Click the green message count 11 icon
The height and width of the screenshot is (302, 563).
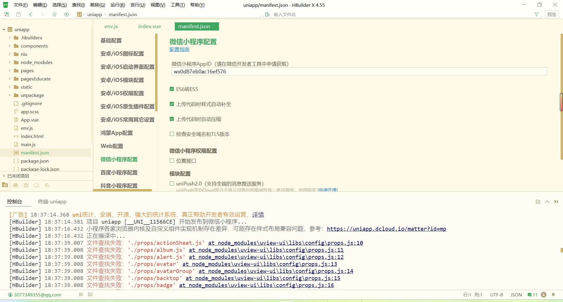pos(533,295)
